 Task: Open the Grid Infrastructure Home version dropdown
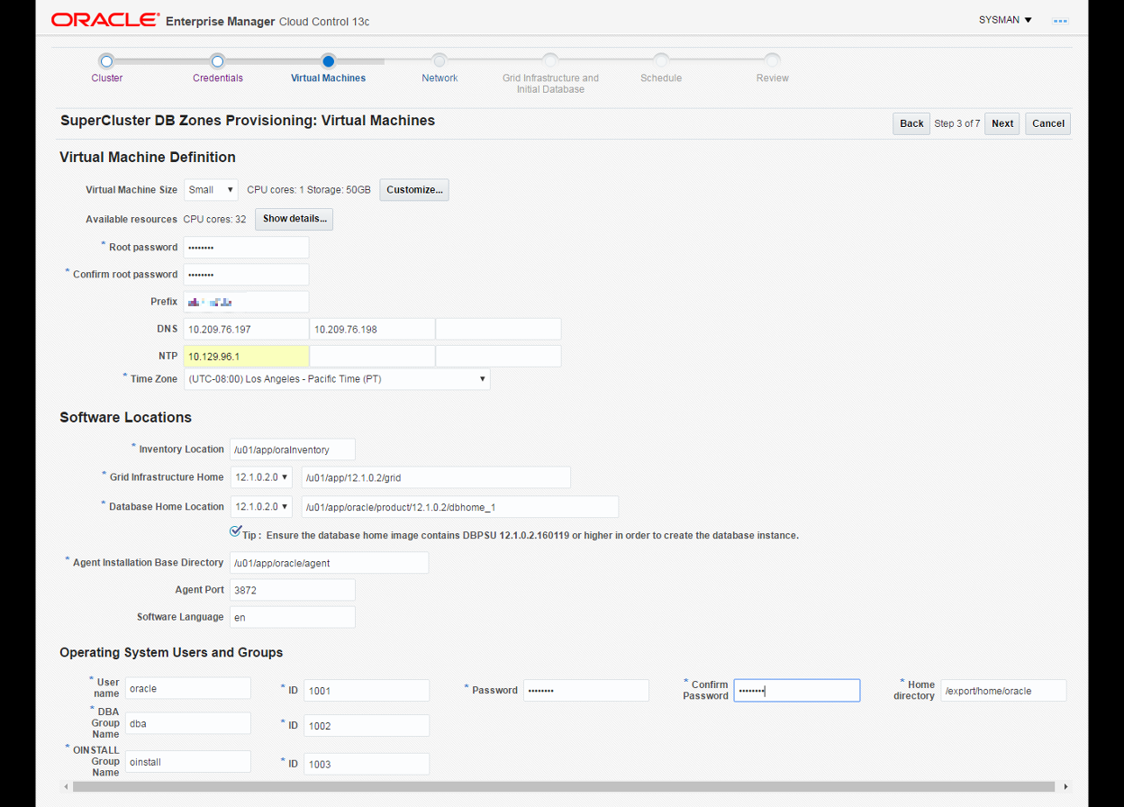click(x=261, y=477)
